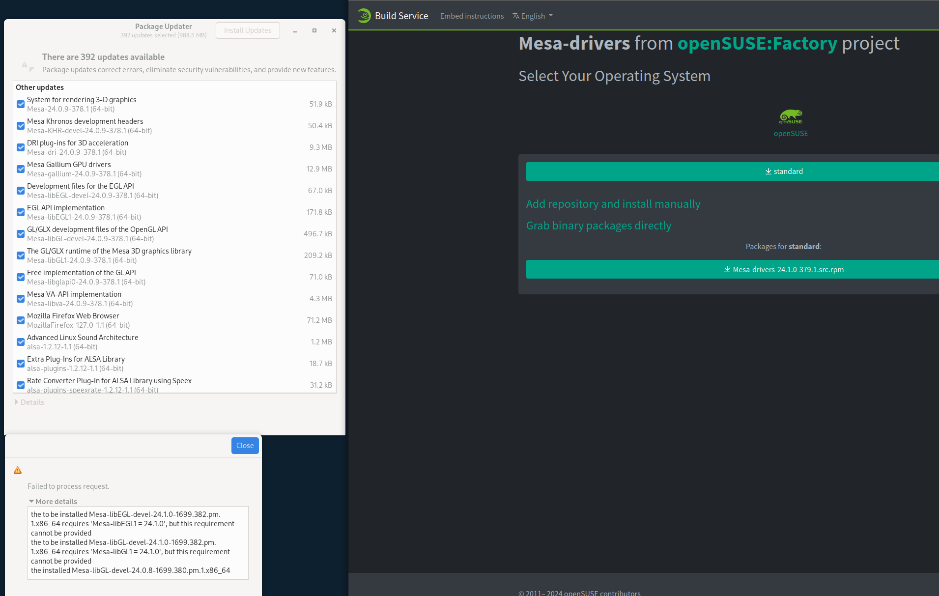Click the Close button on error dialog

[245, 446]
